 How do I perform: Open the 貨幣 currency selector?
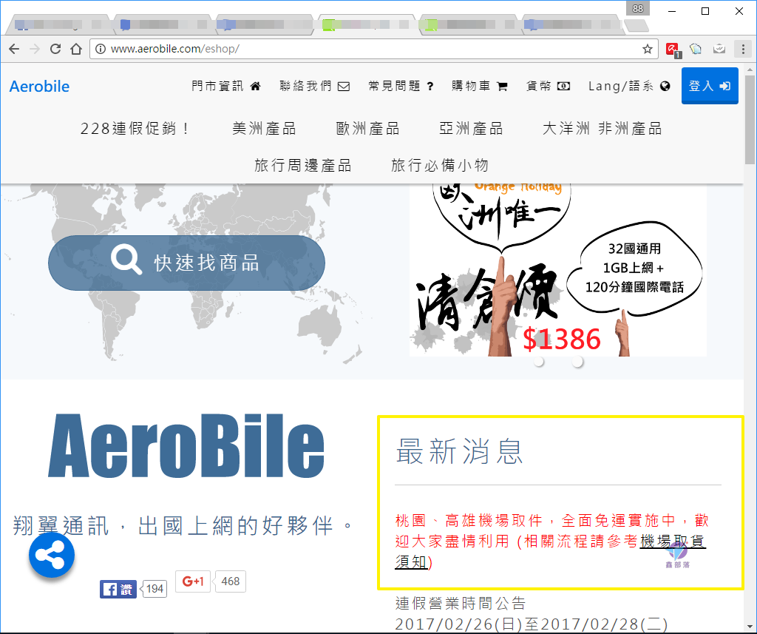point(548,86)
